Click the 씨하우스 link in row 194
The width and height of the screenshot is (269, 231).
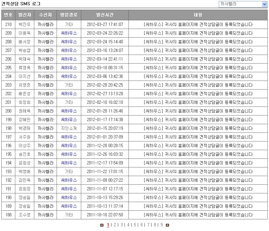(69, 163)
